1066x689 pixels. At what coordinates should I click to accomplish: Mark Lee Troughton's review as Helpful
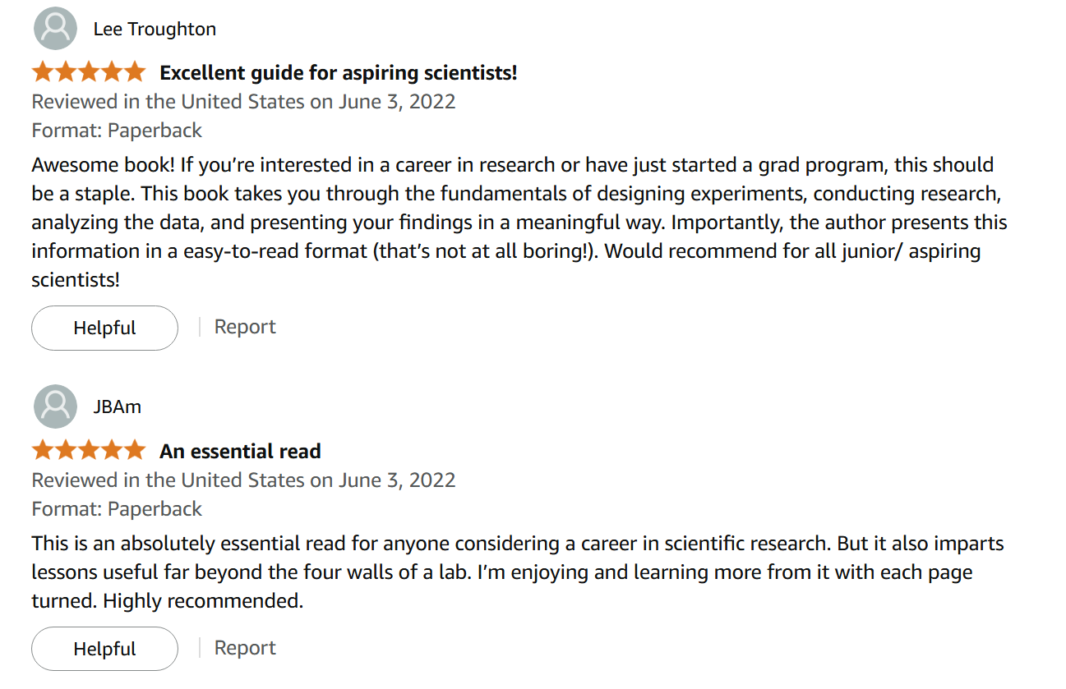click(x=104, y=328)
